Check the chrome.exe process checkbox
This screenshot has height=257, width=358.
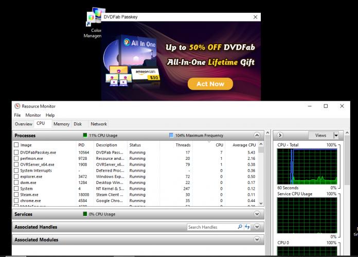point(16,200)
